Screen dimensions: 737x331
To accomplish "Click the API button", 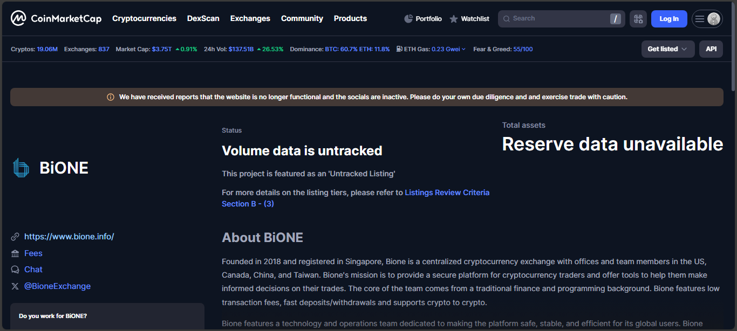I will point(711,49).
